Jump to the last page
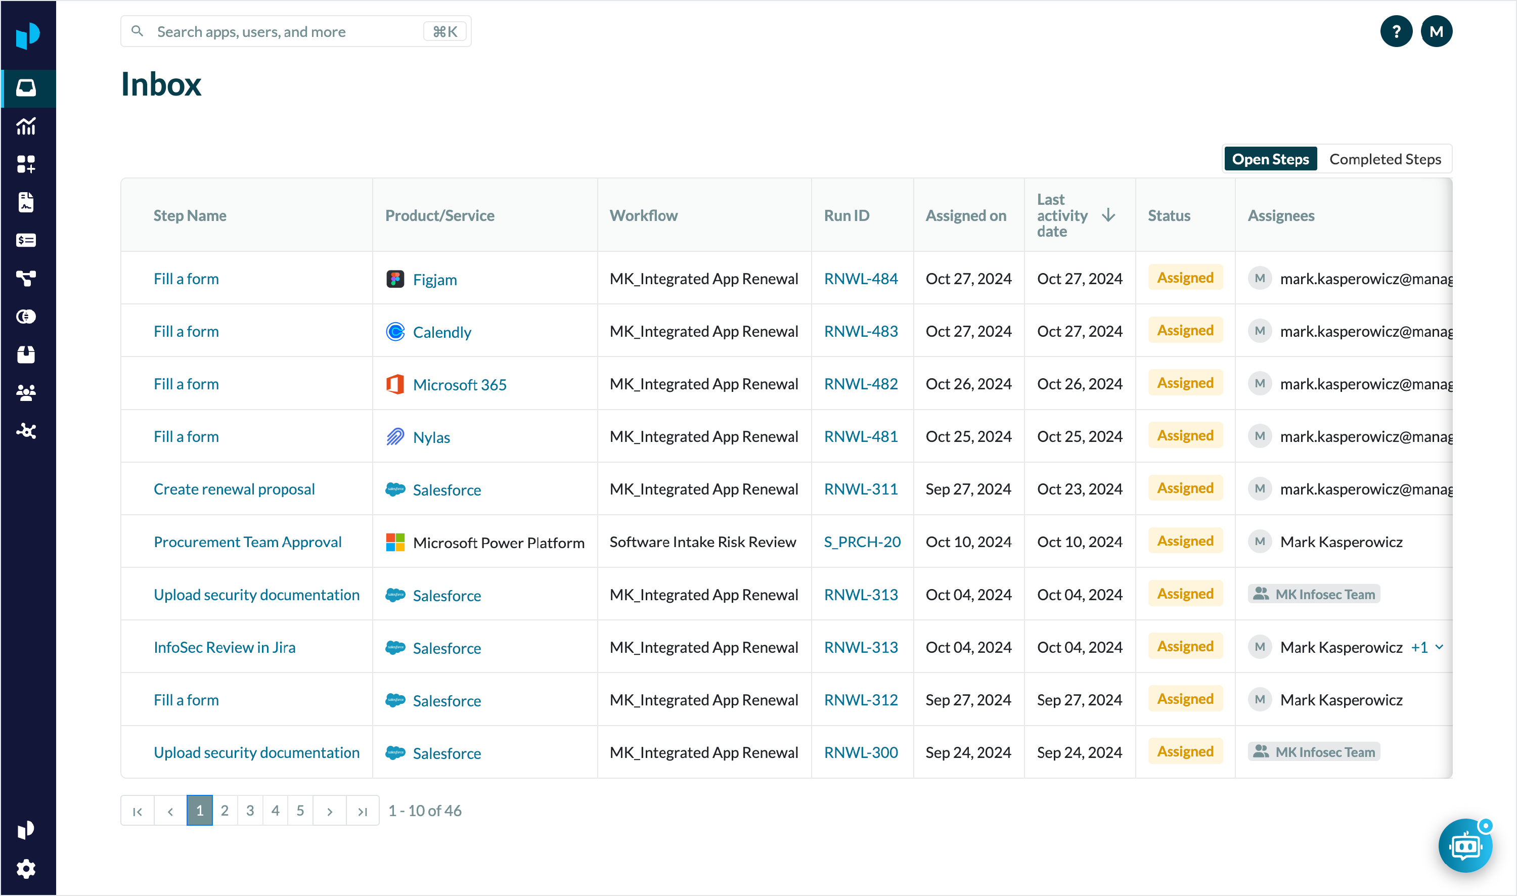Image resolution: width=1517 pixels, height=896 pixels. (x=362, y=811)
